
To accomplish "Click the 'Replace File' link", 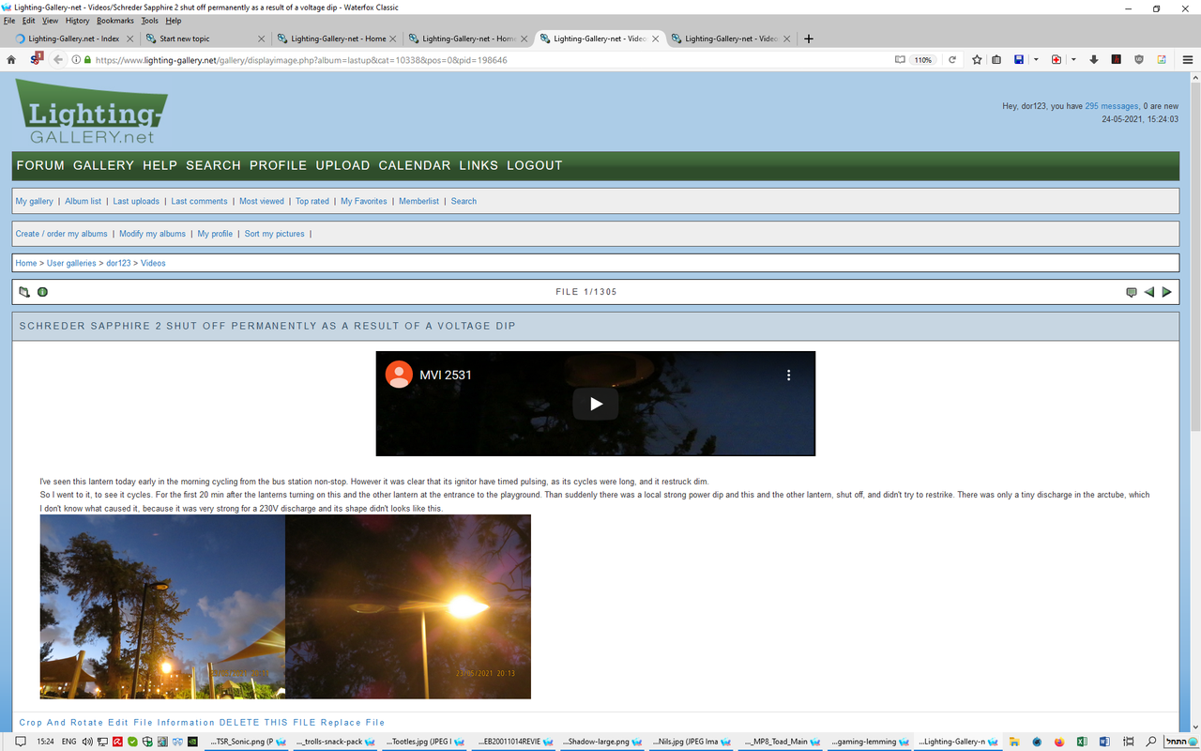I will (353, 723).
